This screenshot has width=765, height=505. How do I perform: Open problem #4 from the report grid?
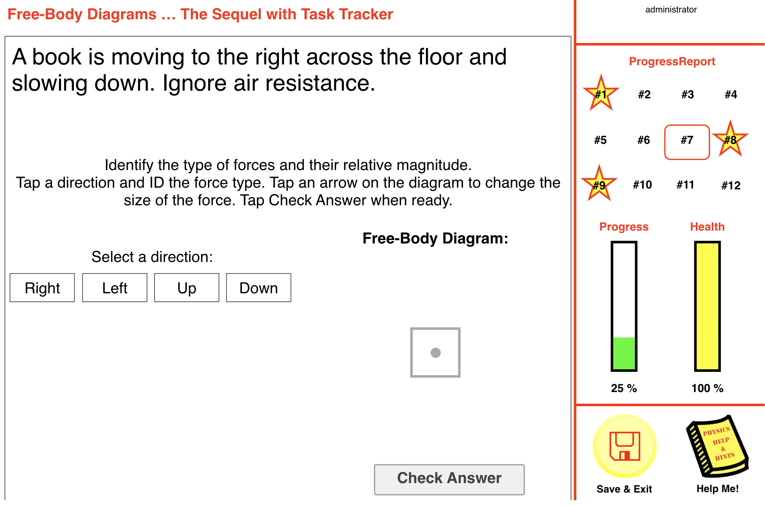coord(731,94)
